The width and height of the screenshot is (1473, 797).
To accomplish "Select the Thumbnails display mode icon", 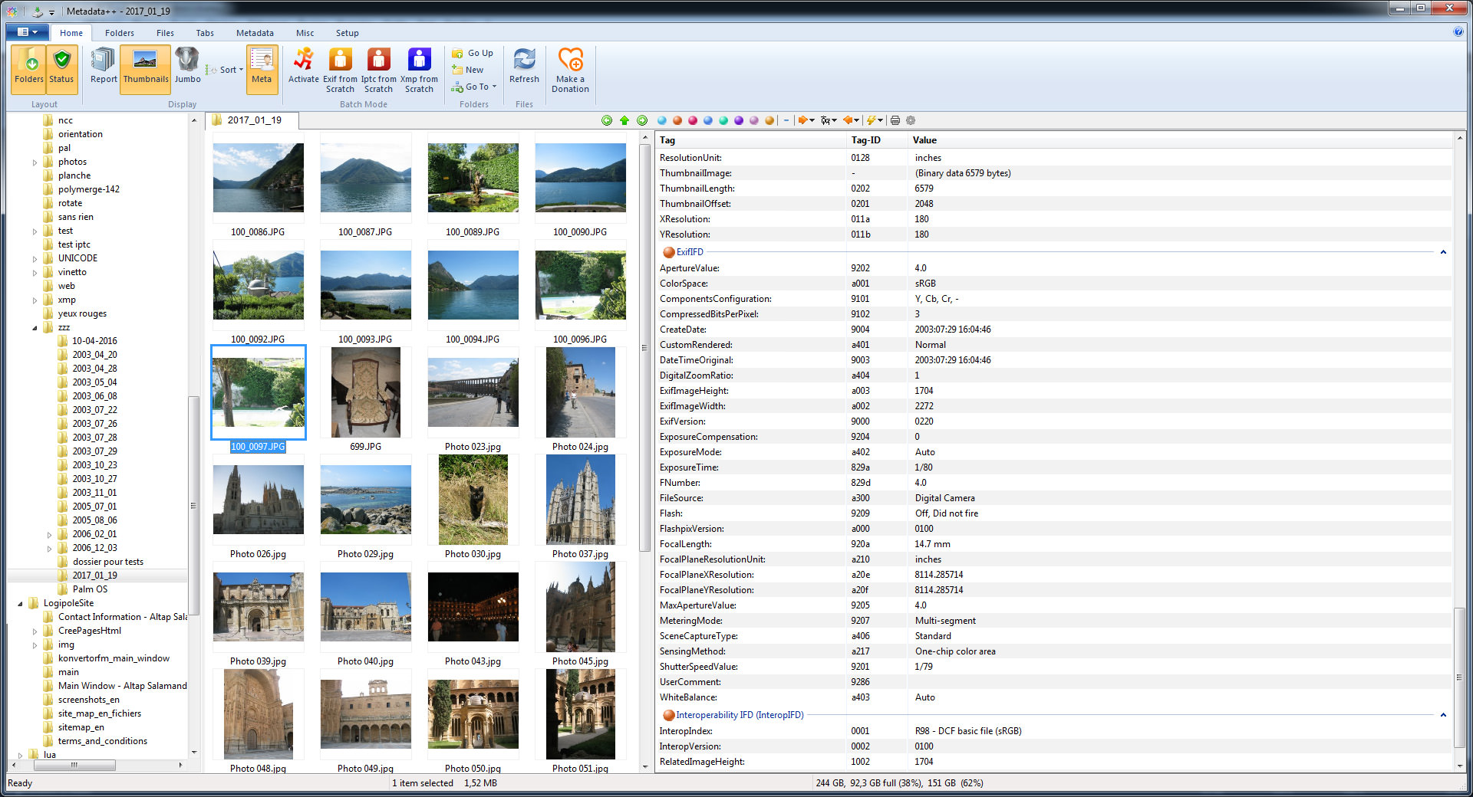I will click(x=145, y=69).
